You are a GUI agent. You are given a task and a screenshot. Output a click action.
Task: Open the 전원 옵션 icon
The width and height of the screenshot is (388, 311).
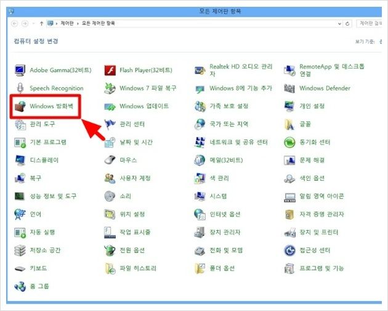110,251
